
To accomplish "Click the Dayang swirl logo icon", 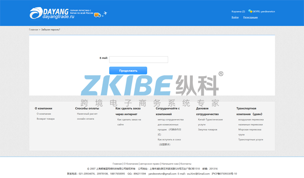I will point(36,13).
